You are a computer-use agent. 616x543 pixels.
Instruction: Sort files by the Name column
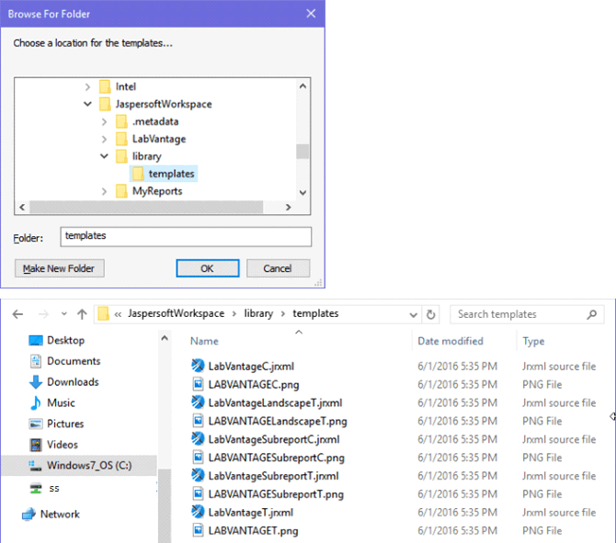pos(204,341)
